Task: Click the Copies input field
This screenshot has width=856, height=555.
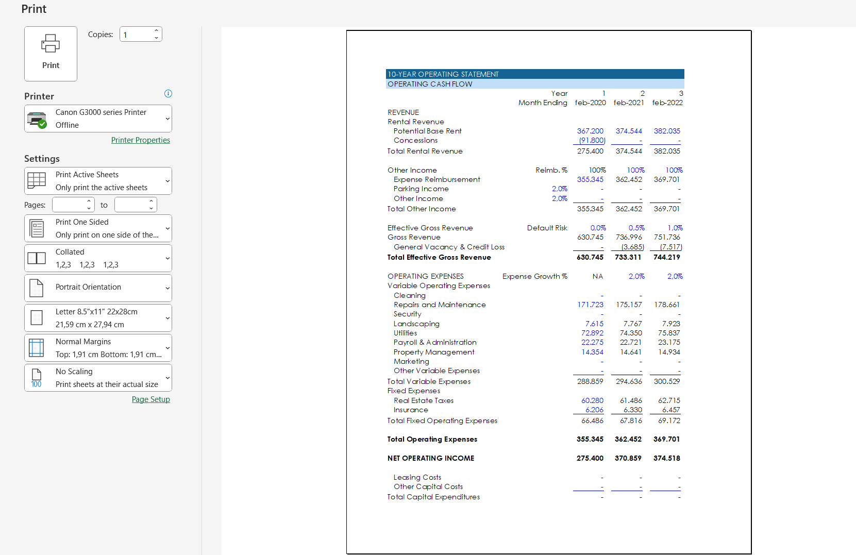Action: coord(136,35)
